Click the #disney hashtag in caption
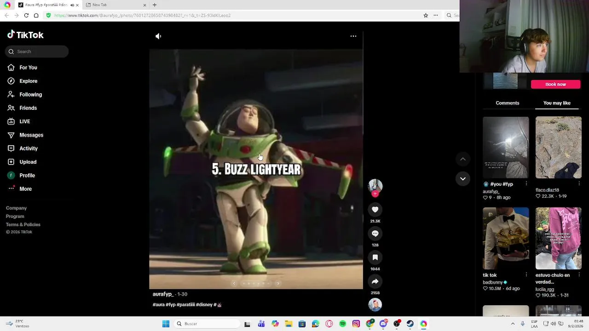 pos(204,305)
